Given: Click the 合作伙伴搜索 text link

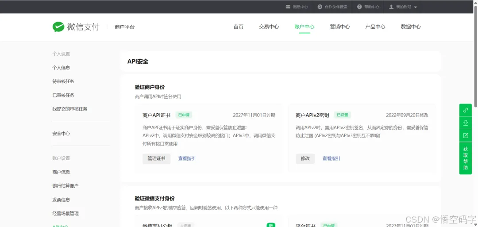Looking at the screenshot, I should tap(336, 7).
